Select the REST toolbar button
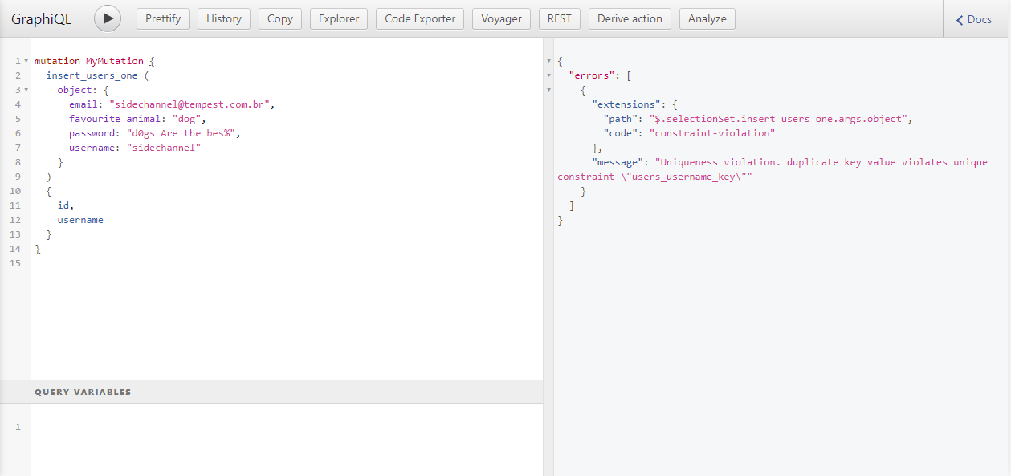 [x=559, y=18]
